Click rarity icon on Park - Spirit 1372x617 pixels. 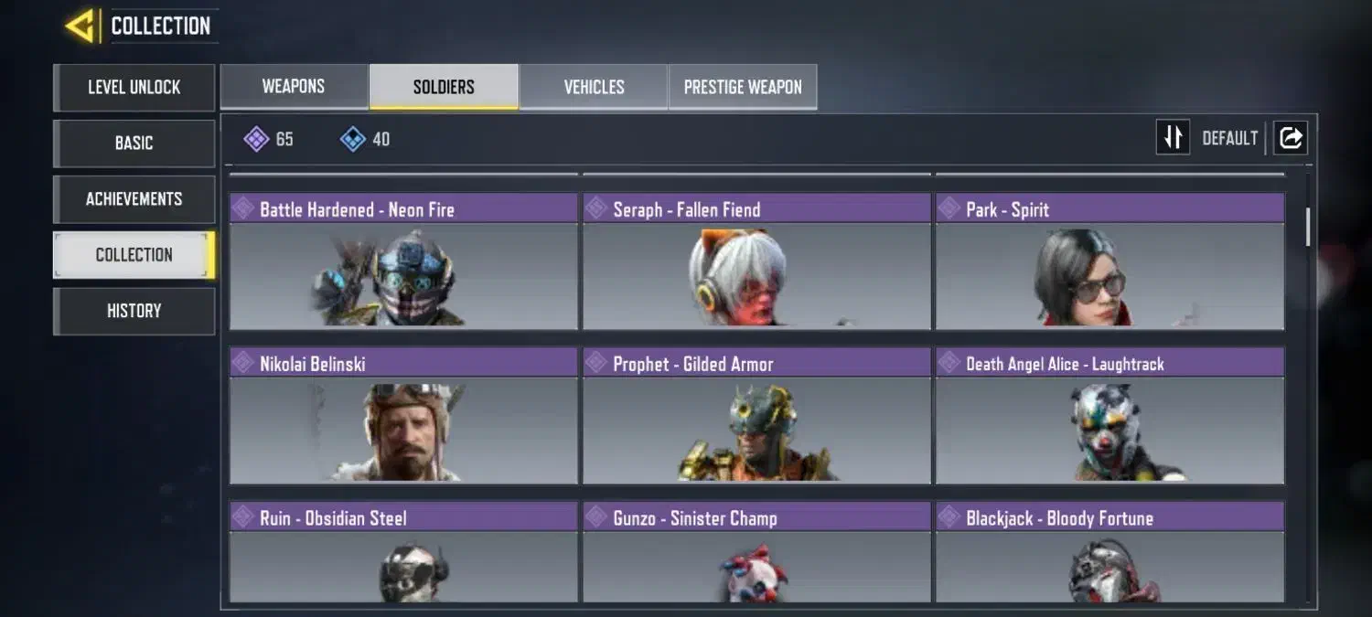[x=949, y=208]
